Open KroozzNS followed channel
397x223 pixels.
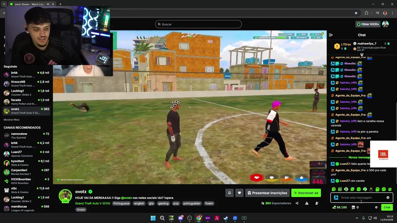(26, 84)
